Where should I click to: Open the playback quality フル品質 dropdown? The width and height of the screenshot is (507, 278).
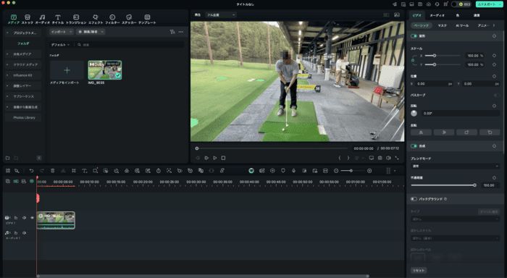click(221, 15)
